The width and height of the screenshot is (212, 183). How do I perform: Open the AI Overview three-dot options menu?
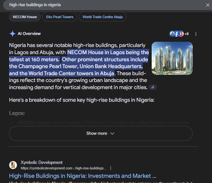point(196,34)
